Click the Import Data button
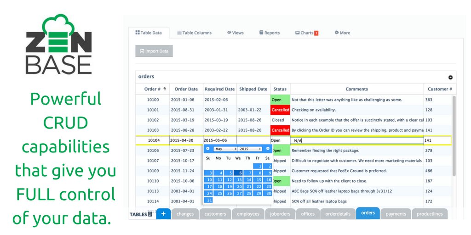Viewport: 471px width, 235px height. pos(154,51)
